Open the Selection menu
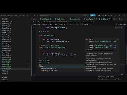The image size is (127, 95). 10,15
